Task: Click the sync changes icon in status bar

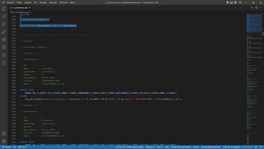Action: (15, 147)
